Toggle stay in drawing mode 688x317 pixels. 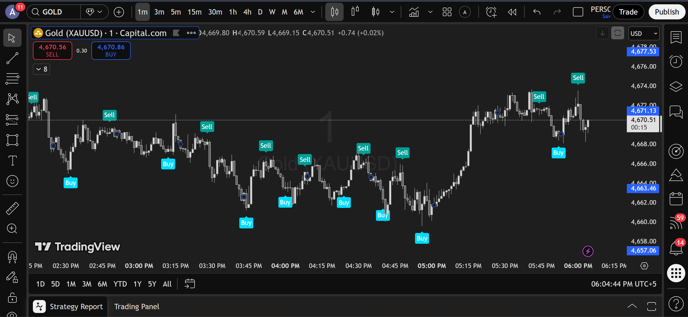[12, 277]
